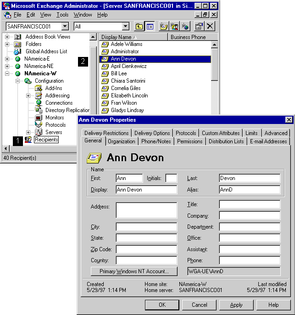Open the File menu
This screenshot has height=315, width=295.
[17, 15]
